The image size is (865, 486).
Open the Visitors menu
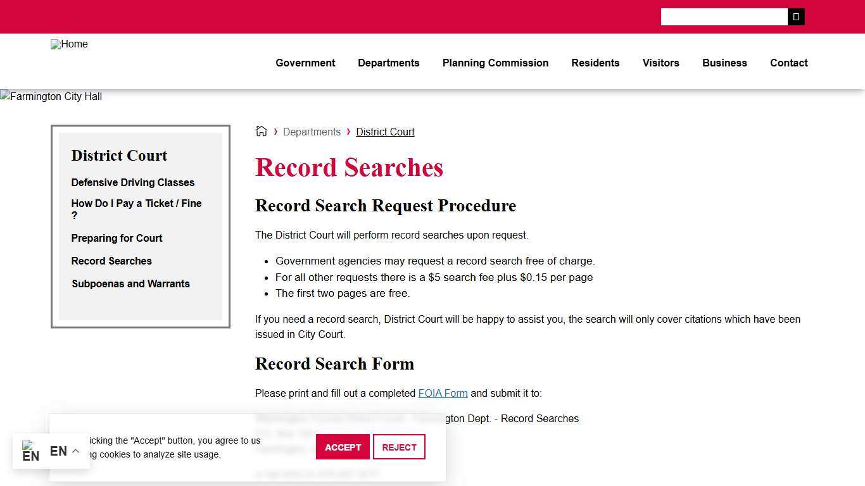tap(660, 63)
